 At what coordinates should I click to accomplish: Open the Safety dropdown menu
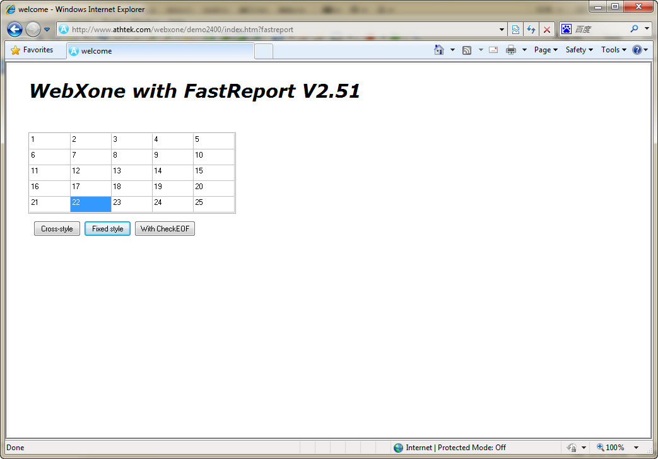(579, 50)
